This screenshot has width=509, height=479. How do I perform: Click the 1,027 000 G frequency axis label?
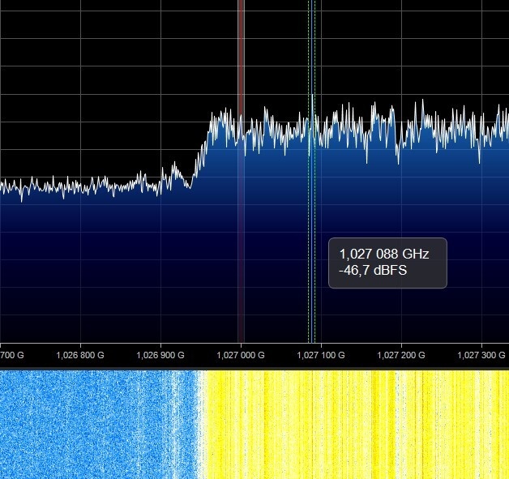pos(241,355)
